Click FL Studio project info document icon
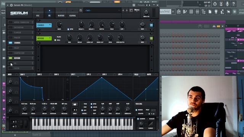Viewport: 244px width, 137px height. click(x=210, y=12)
